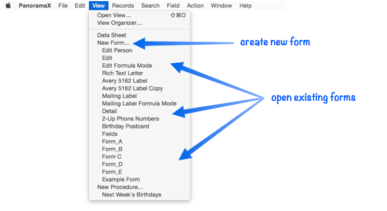Open the Field menu
The width and height of the screenshot is (387, 211).
click(x=173, y=6)
